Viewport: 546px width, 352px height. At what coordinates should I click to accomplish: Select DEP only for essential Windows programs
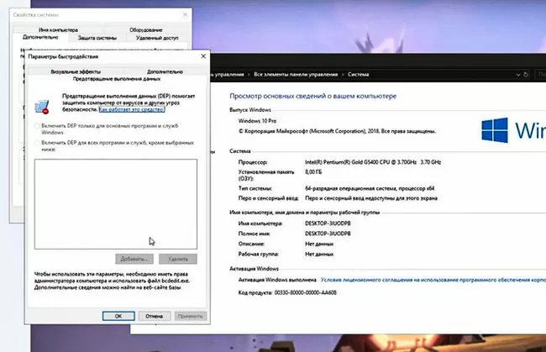37,126
